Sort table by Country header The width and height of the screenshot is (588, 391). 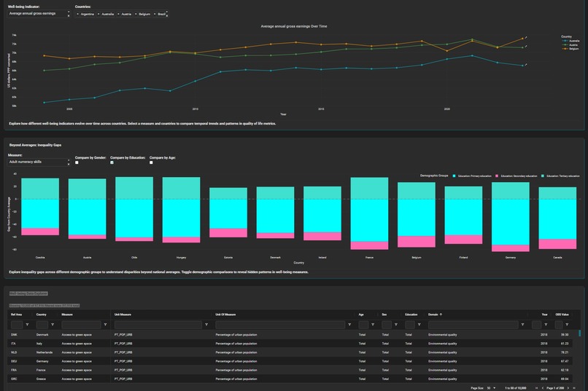click(42, 315)
